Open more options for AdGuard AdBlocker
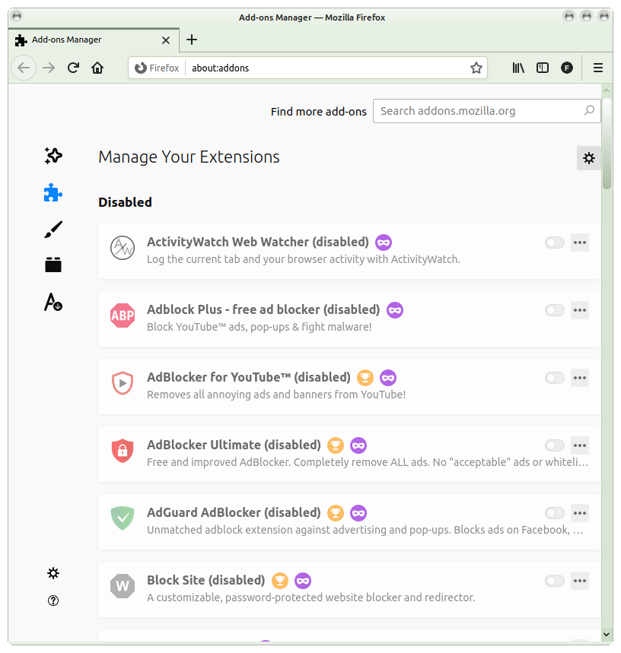Image resolution: width=621 pixels, height=653 pixels. (x=580, y=513)
